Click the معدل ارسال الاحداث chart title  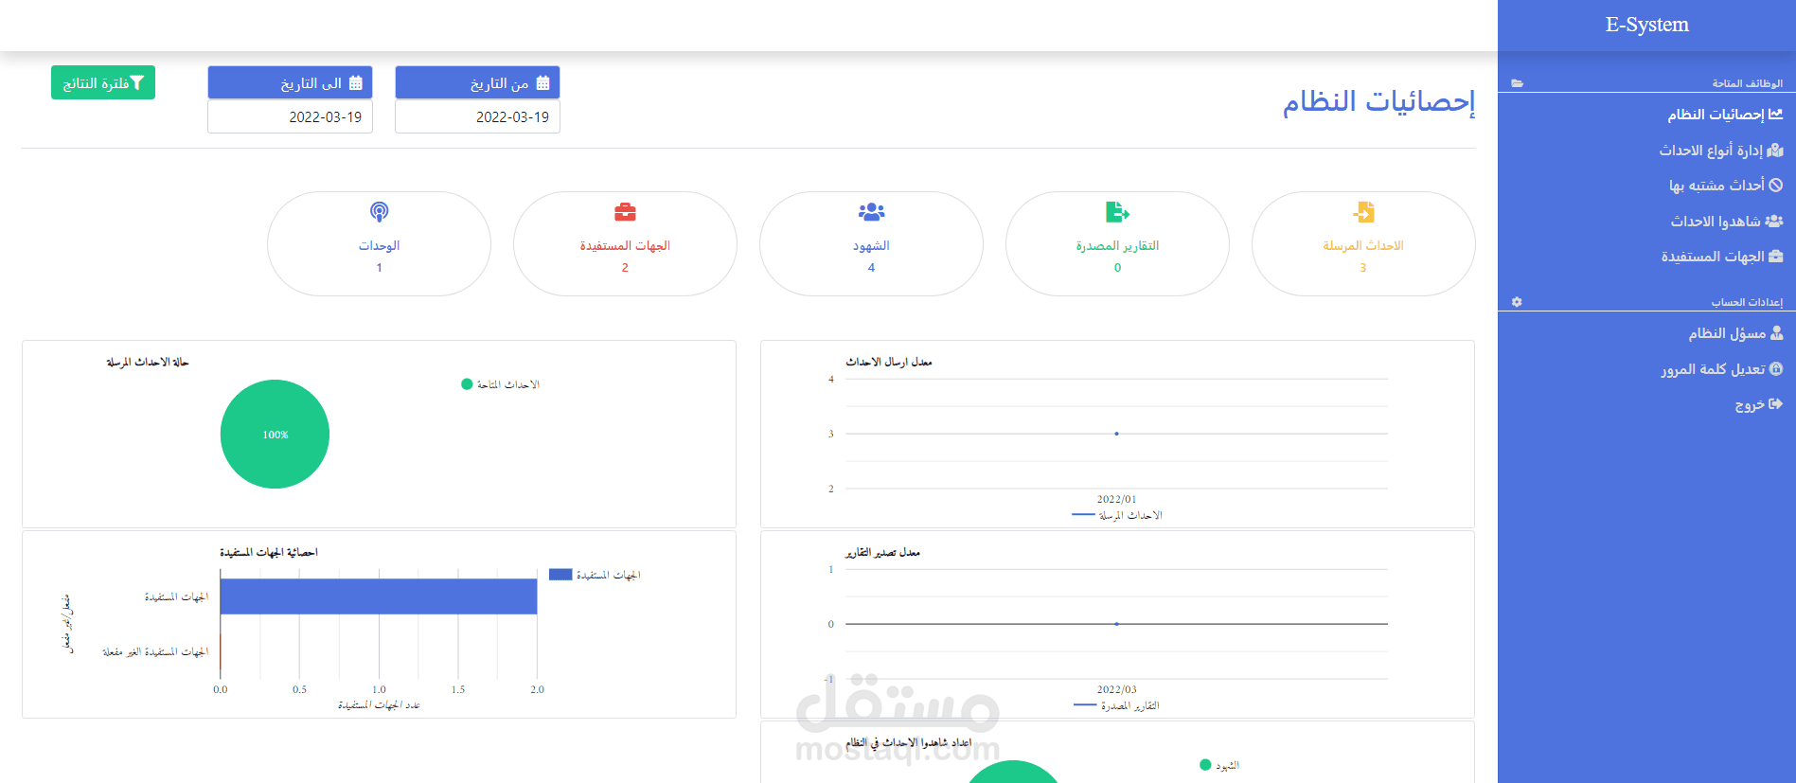889,362
